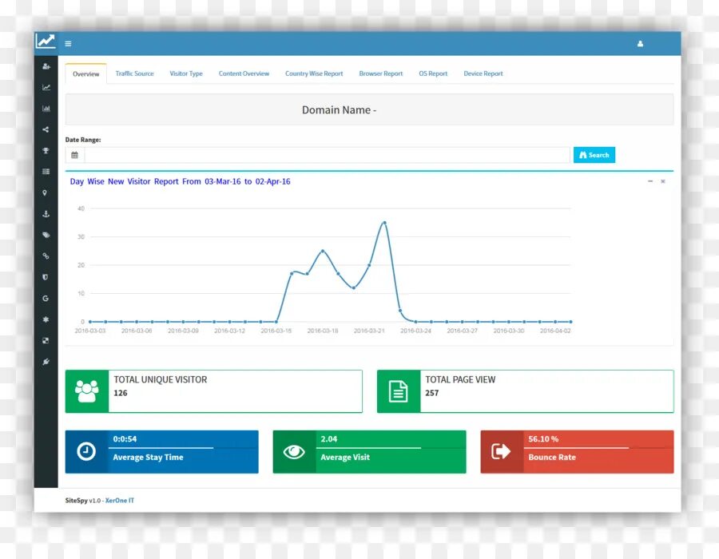
Task: Click the TOTAL UNIQUE VISITOR text
Action: pos(161,379)
